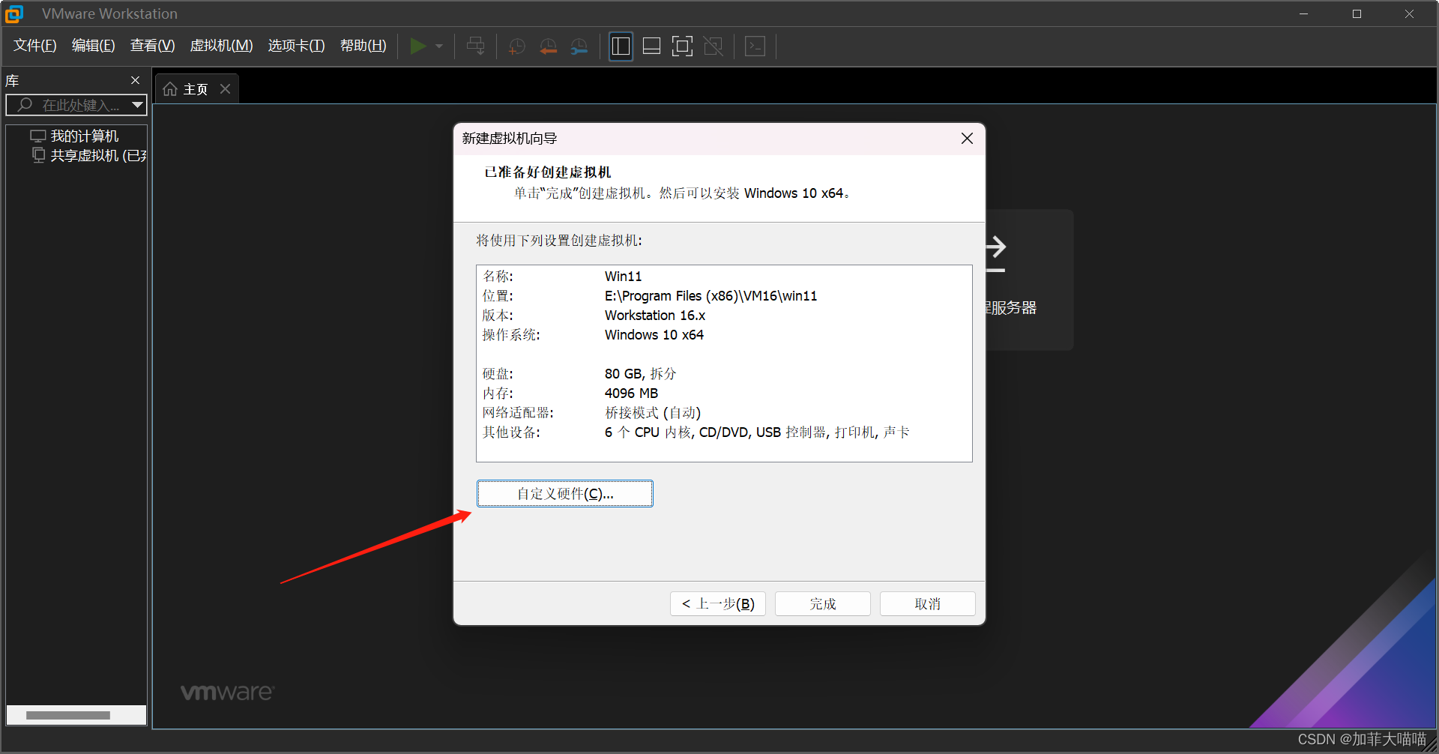The height and width of the screenshot is (754, 1439).
Task: Click the library horizontal scrollbar
Action: pos(68,715)
